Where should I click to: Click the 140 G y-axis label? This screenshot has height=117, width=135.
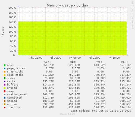12,22
